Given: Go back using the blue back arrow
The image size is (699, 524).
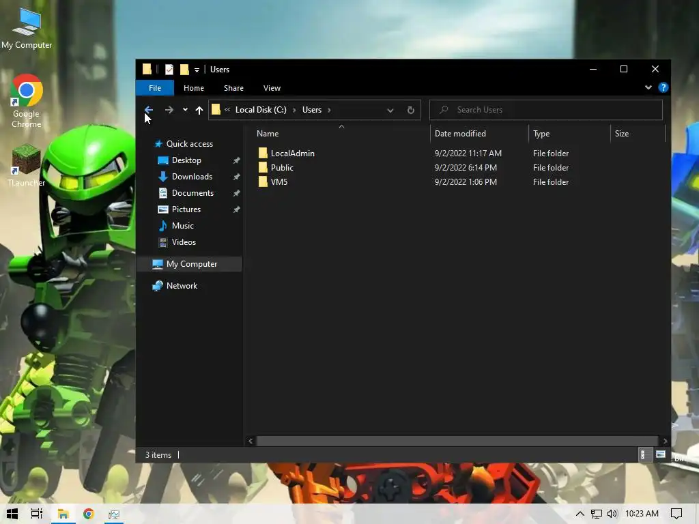Looking at the screenshot, I should coord(149,110).
